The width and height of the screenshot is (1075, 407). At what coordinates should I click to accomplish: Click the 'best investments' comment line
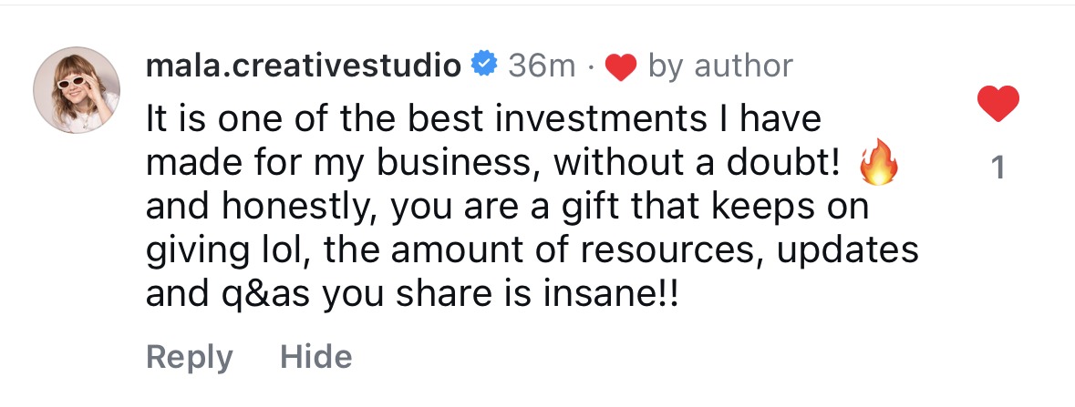[483, 118]
